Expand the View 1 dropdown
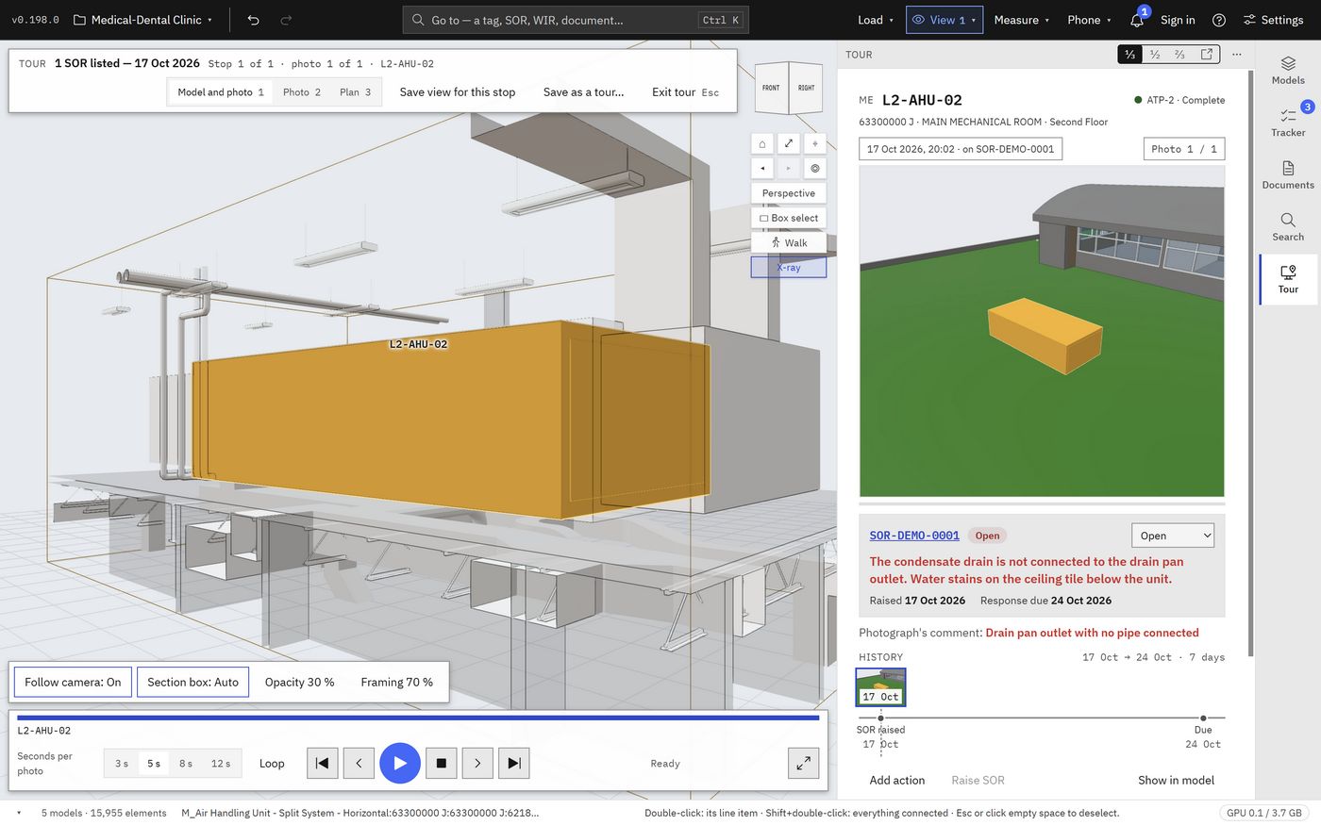This screenshot has width=1321, height=825. click(945, 20)
